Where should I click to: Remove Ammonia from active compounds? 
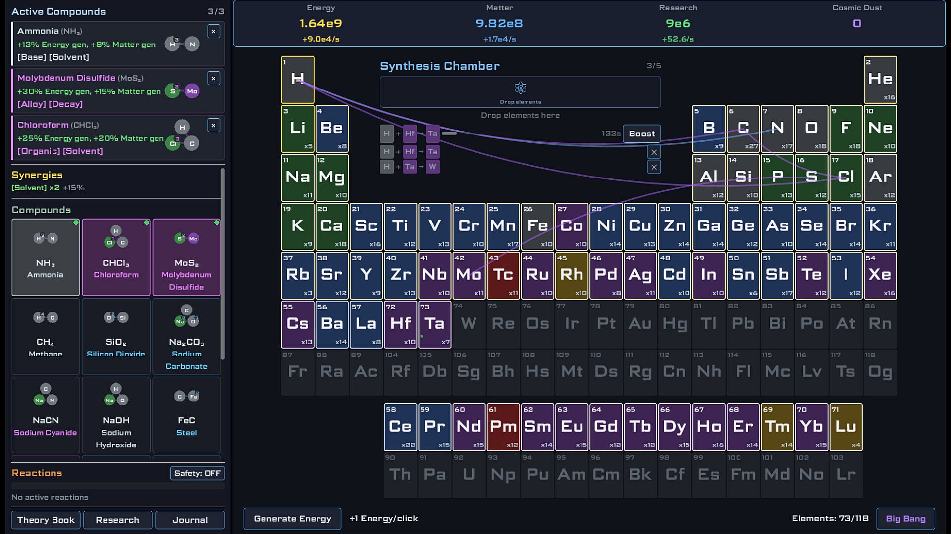(213, 32)
